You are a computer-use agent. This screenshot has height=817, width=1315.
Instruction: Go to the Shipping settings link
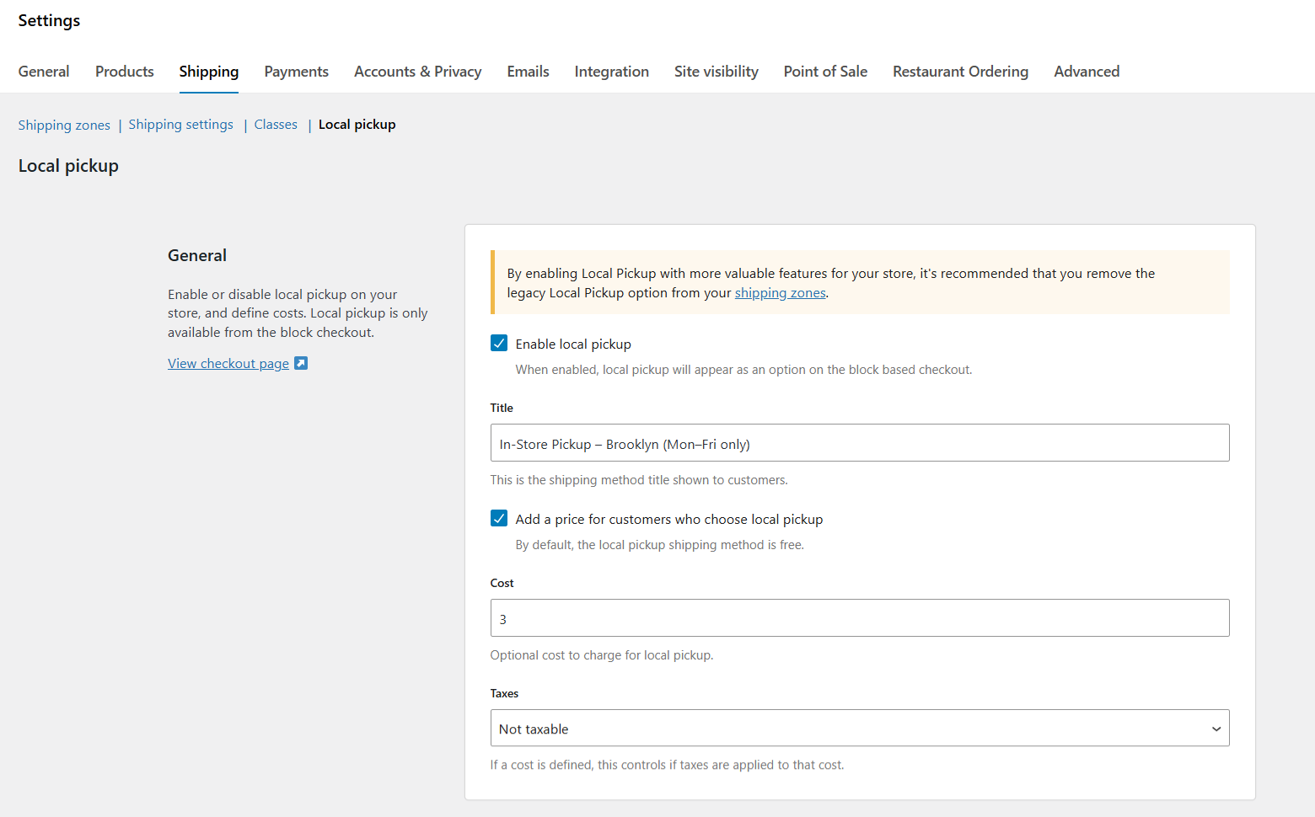click(180, 125)
